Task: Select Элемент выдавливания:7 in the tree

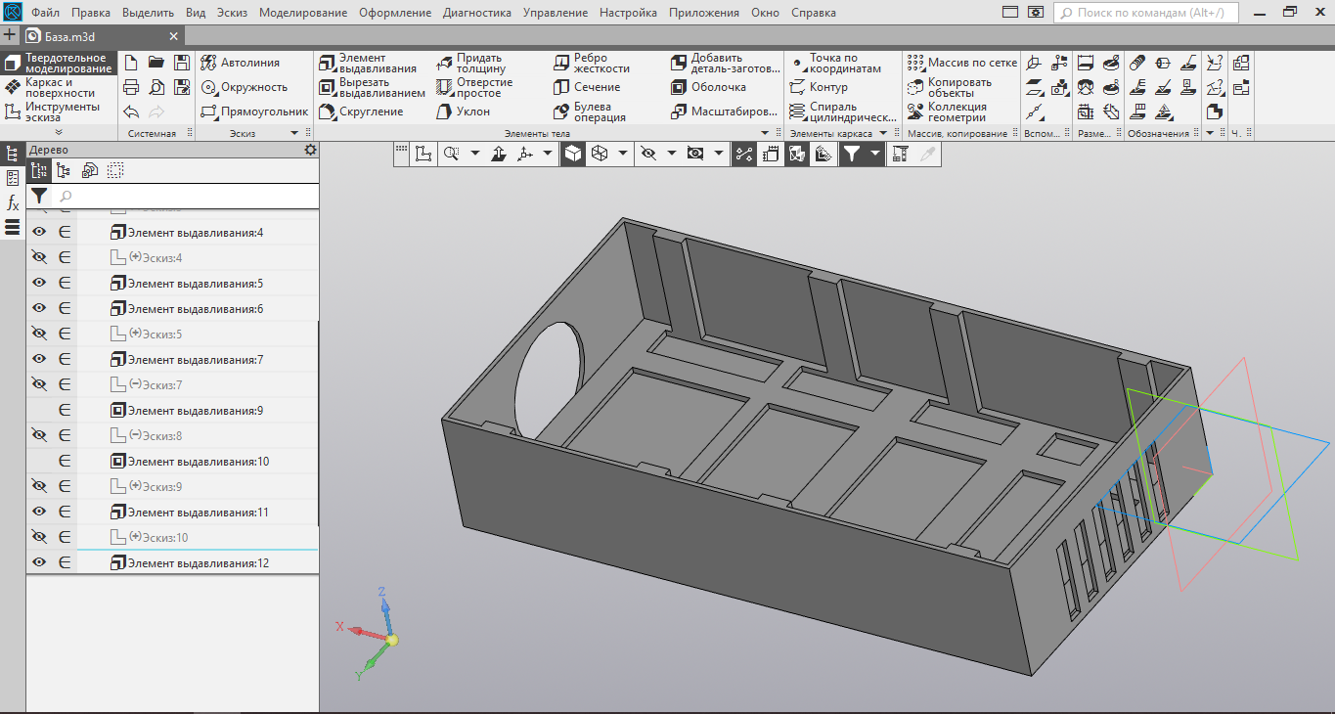Action: point(195,360)
